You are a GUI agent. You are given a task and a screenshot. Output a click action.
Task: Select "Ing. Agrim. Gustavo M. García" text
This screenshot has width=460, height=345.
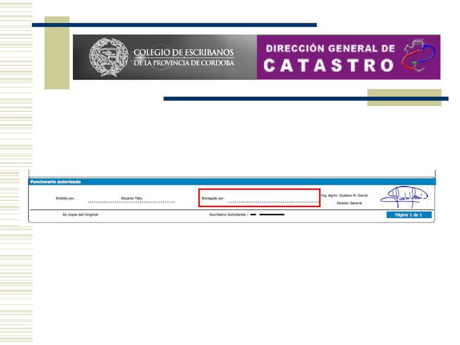click(x=344, y=195)
